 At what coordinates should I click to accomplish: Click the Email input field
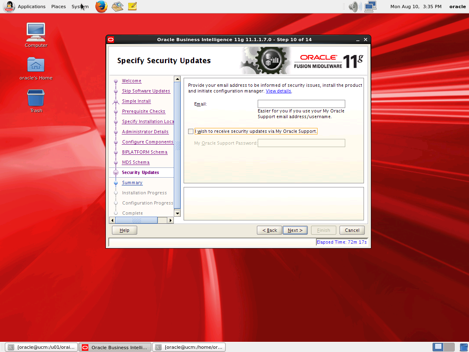tap(301, 104)
